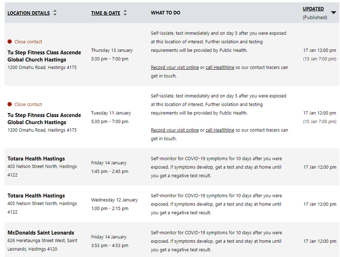
Task: Sort by Time & Date column arrows
Action: point(125,13)
